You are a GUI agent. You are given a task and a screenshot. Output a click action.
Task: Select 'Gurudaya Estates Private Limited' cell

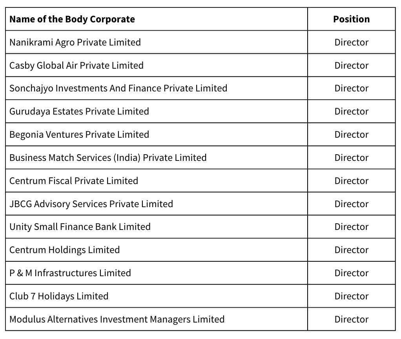tap(79, 111)
